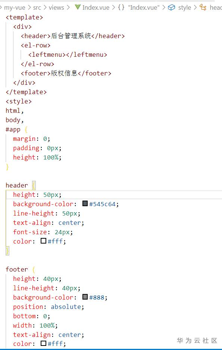Select the style breadcrumb item
The width and height of the screenshot is (222, 350).
(x=185, y=7)
